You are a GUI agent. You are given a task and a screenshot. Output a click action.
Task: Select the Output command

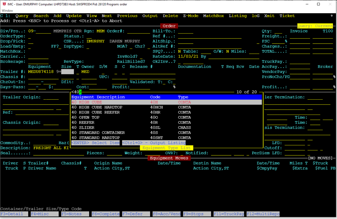tap(150, 16)
